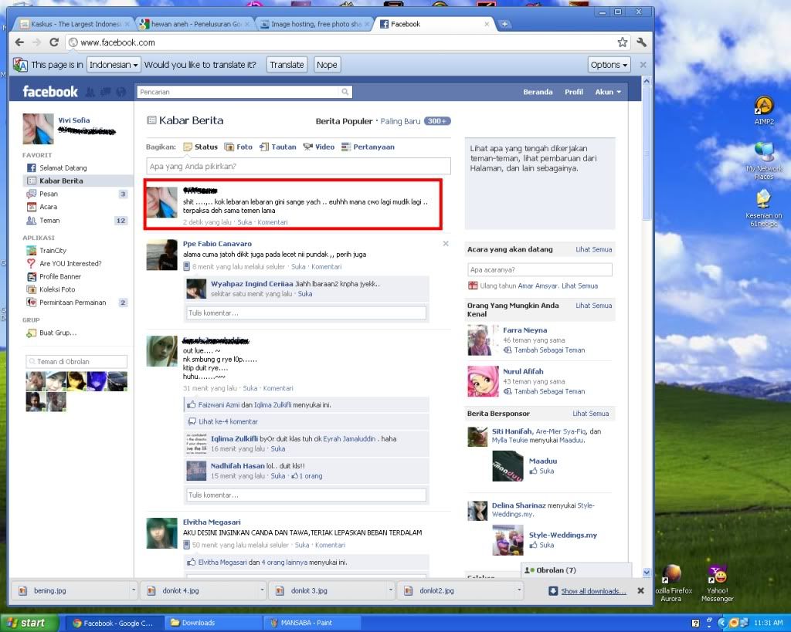This screenshot has height=632, width=791.
Task: Open the friend requests icon in the Facebook header
Action: click(x=90, y=92)
